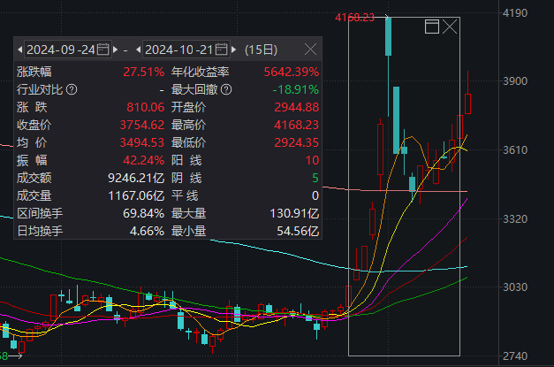Step start date forward with right arrow
The height and width of the screenshot is (367, 554).
(x=115, y=50)
